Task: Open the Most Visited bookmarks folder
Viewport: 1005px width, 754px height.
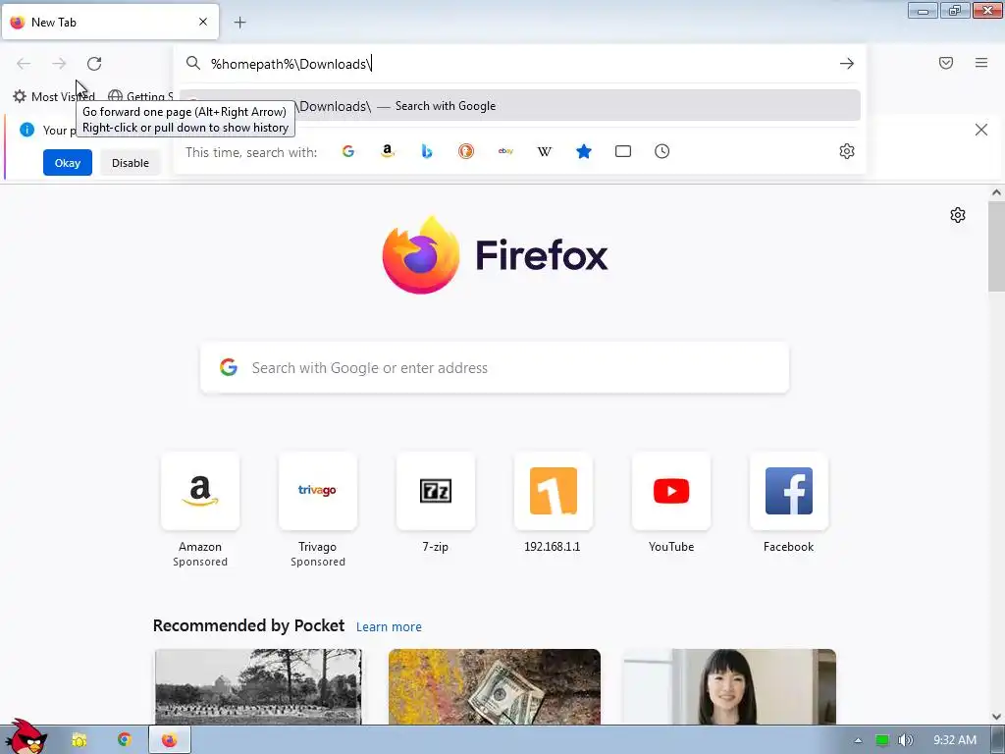Action: coord(54,97)
